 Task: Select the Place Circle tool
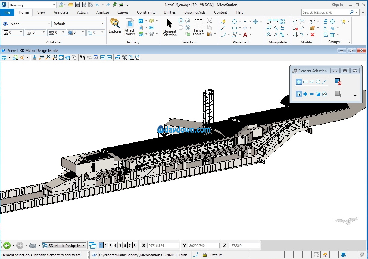point(235,21)
